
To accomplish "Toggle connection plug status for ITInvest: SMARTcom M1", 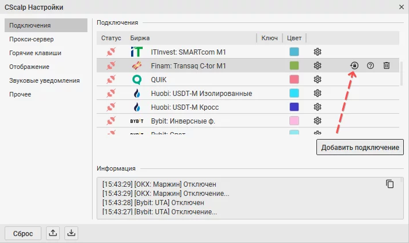I will coord(111,52).
